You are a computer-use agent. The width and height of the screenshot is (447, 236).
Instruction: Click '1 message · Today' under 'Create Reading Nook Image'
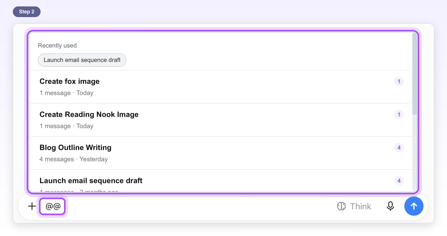66,126
